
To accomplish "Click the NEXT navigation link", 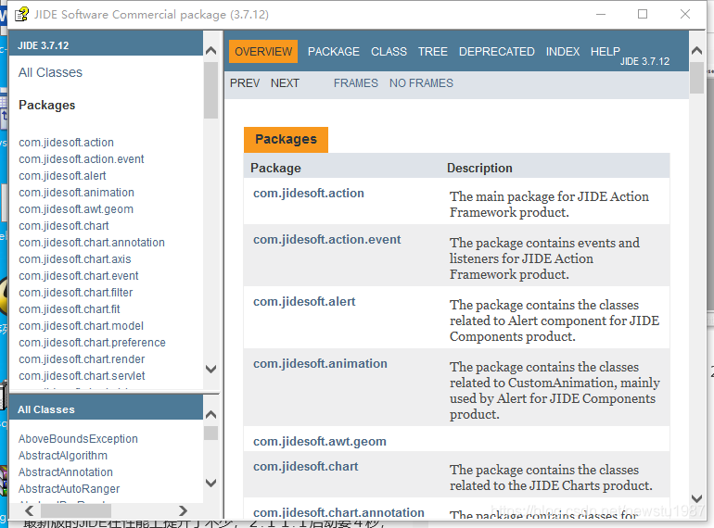I will 285,83.
